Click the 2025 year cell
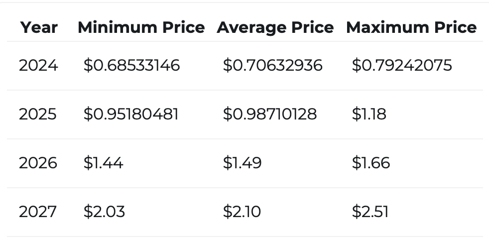 coord(38,114)
